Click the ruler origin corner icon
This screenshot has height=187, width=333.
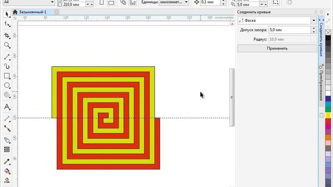pyautogui.click(x=15, y=18)
